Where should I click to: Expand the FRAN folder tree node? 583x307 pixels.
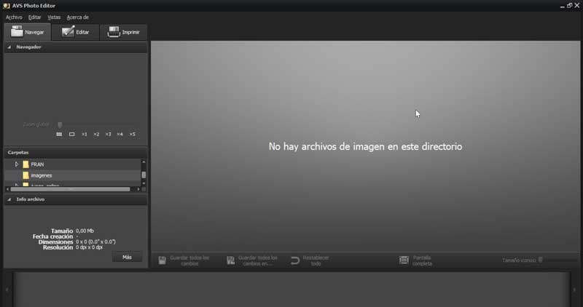tap(17, 164)
